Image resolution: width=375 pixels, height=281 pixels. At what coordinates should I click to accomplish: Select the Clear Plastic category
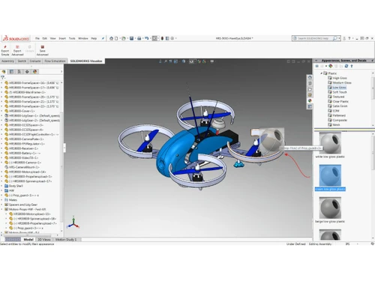(x=340, y=101)
